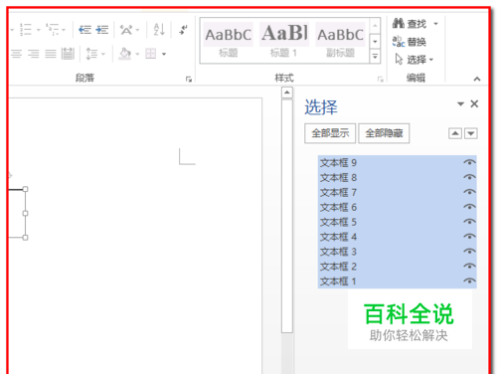Click 全部隐藏 hide all button
Viewport: 497px width, 374px height.
[x=384, y=133]
